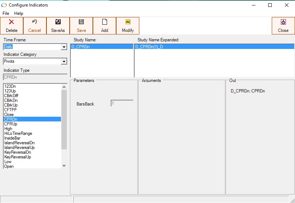This screenshot has width=295, height=203.
Task: Select KeyReversalDn indicator type
Action: 17,152
